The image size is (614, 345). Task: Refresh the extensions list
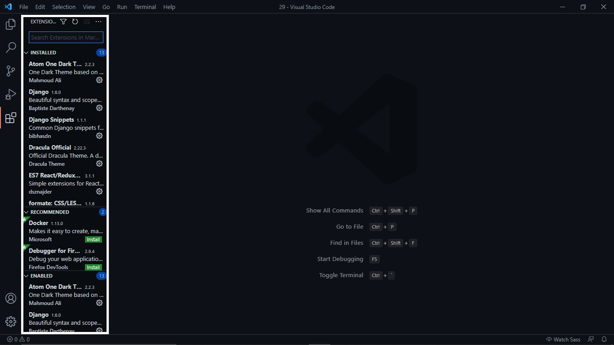click(75, 22)
